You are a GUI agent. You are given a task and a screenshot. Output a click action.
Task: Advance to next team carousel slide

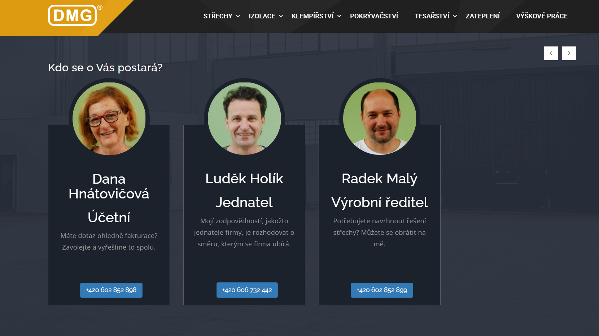pos(569,53)
